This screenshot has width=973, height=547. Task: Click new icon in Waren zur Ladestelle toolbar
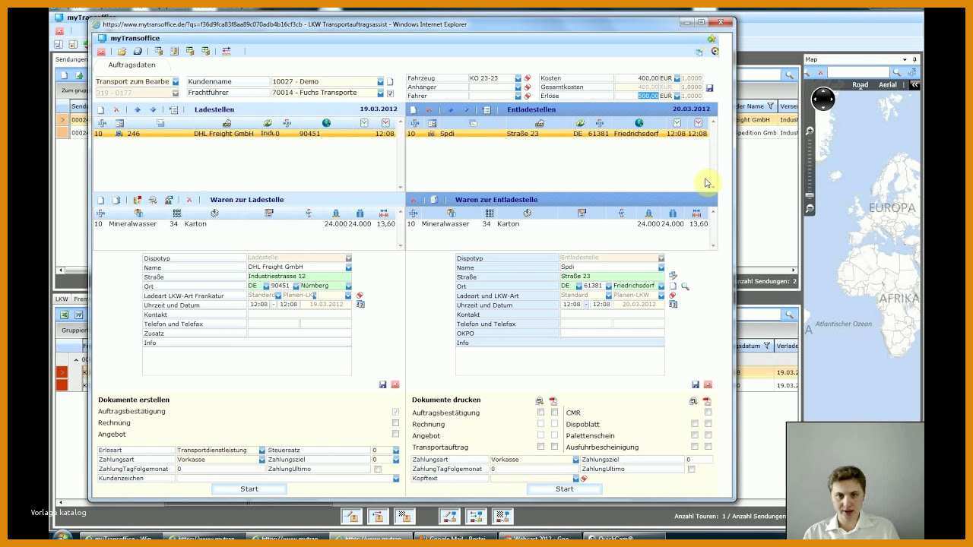coord(100,200)
